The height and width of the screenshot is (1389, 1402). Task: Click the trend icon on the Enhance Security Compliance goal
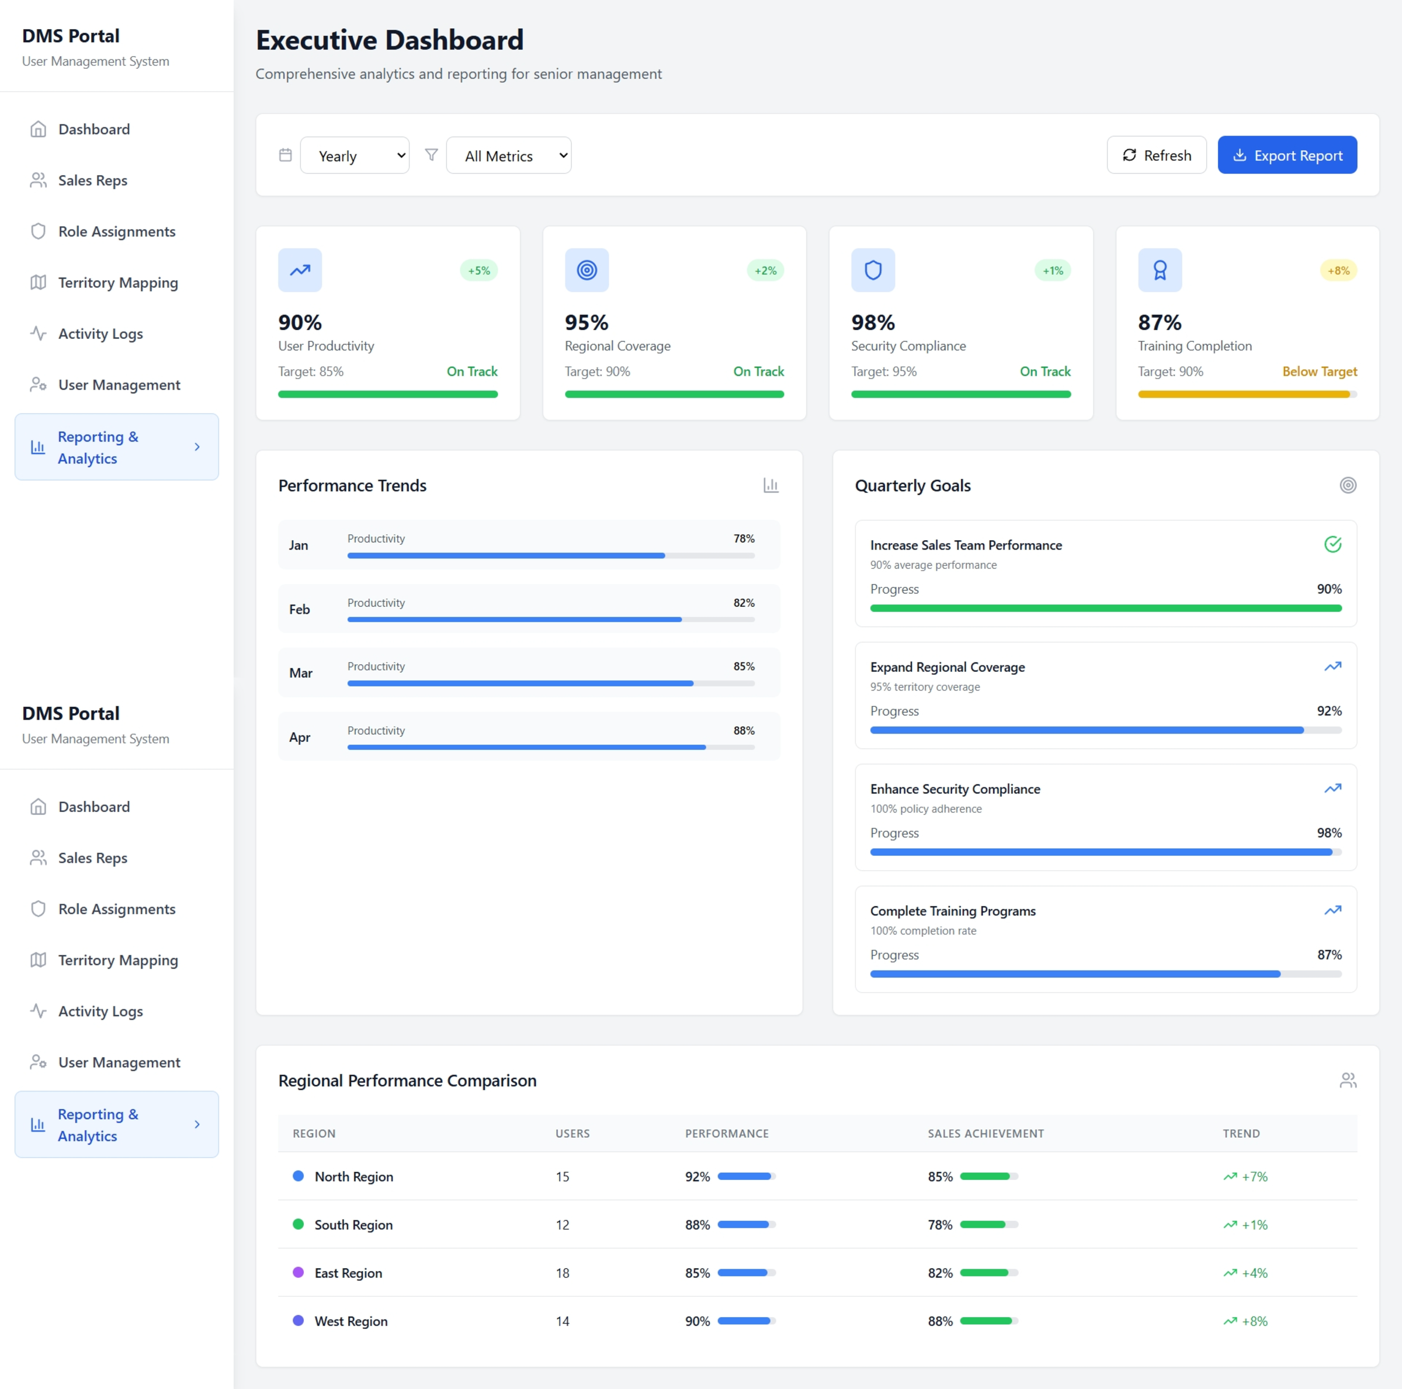pyautogui.click(x=1332, y=788)
